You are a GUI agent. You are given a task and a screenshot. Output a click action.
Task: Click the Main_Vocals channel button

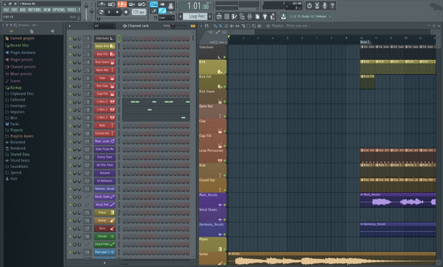[x=105, y=141]
